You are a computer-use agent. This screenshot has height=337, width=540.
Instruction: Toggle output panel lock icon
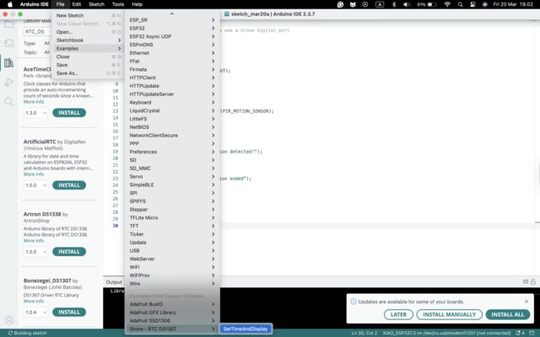pyautogui.click(x=533, y=281)
